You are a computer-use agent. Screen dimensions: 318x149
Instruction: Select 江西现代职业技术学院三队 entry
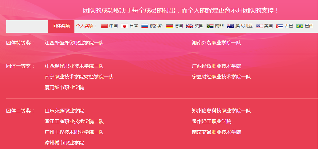(74, 66)
